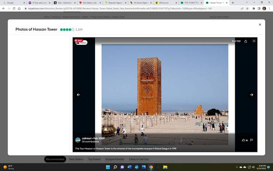Open the Chat app on taskbar
The height and width of the screenshot is (171, 273).
[122, 167]
